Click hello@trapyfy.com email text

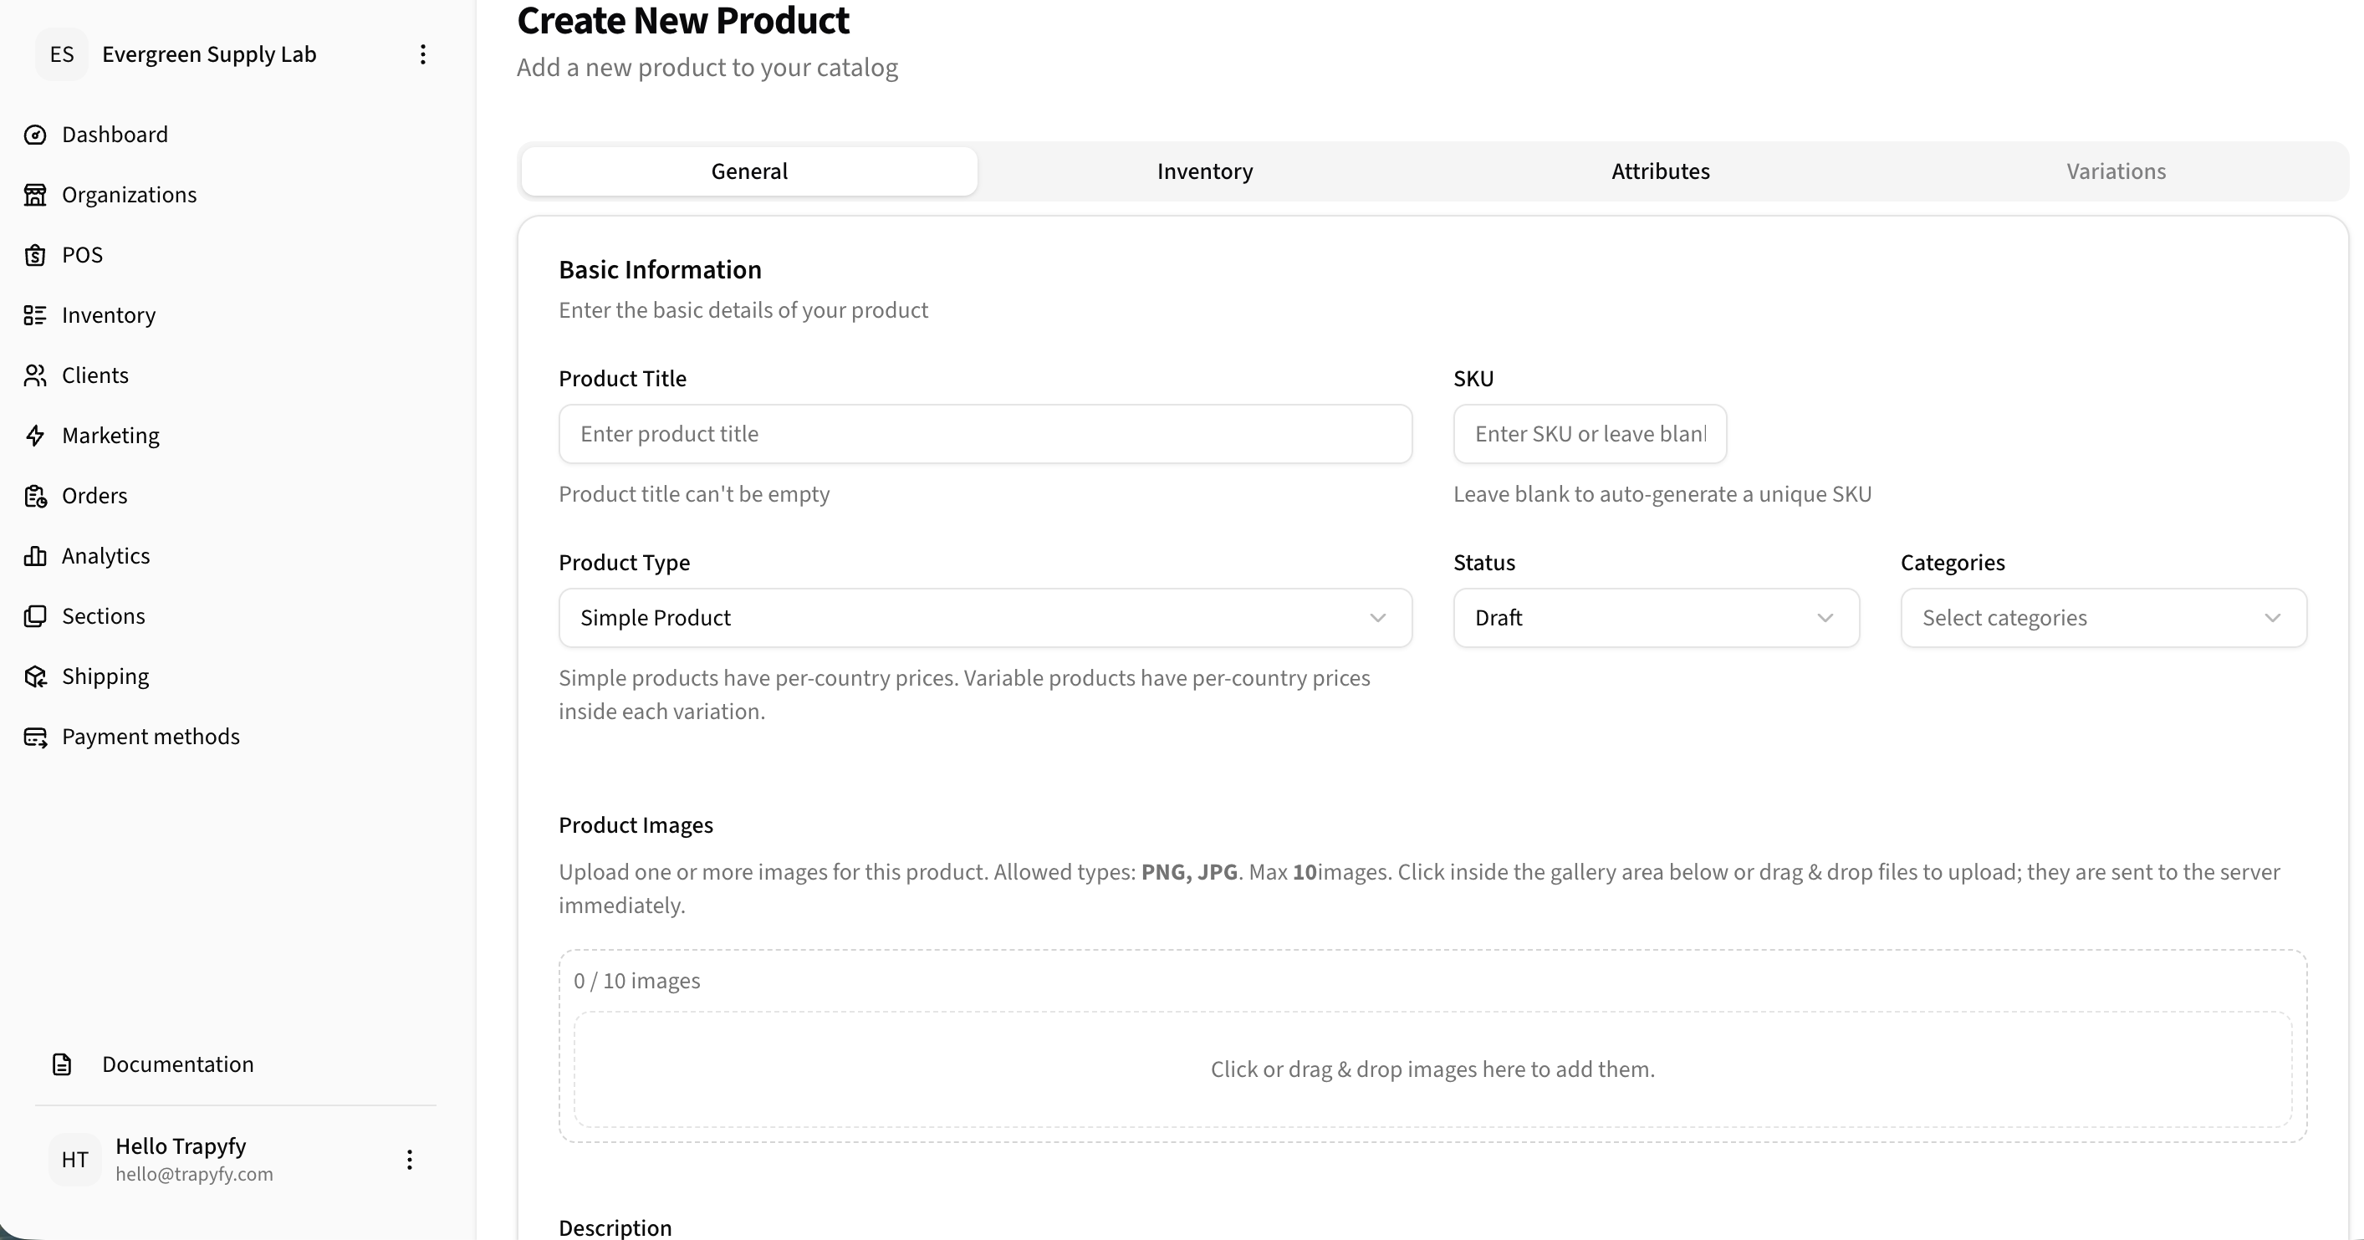195,1174
